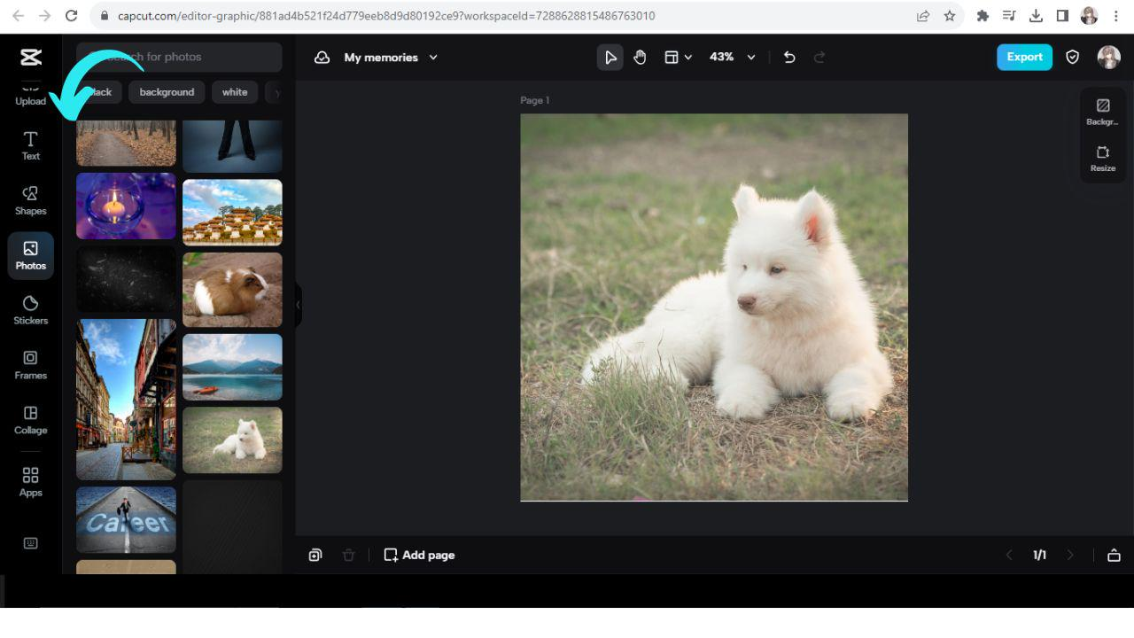Open the Apps panel
This screenshot has width=1134, height=638.
coord(30,482)
